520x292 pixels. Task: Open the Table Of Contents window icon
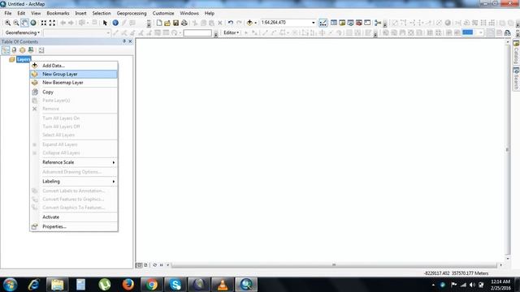[x=334, y=23]
